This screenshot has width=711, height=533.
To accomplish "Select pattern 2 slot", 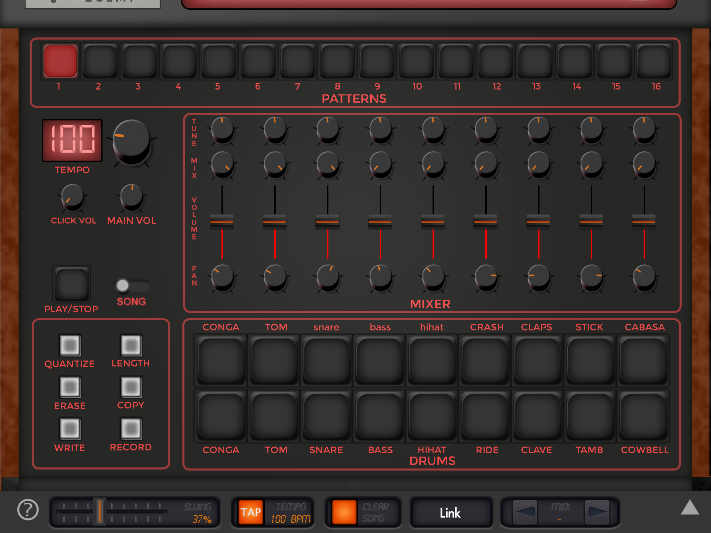I will [x=100, y=61].
